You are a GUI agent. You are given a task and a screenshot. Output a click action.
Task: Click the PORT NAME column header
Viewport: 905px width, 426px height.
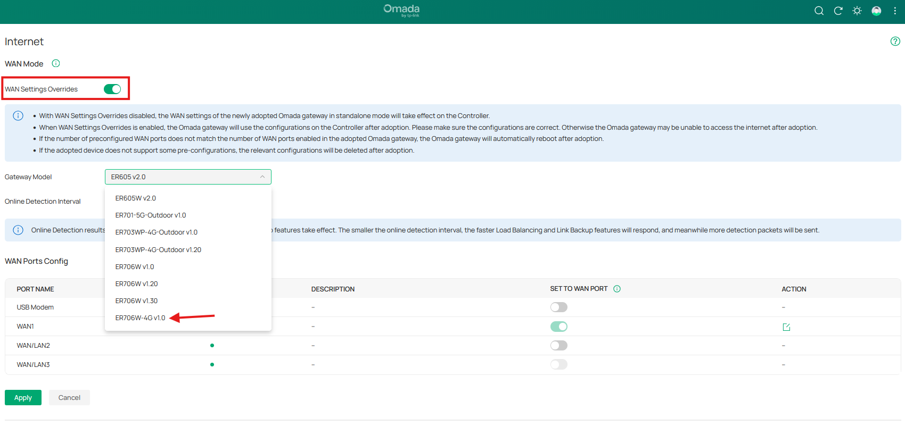35,289
